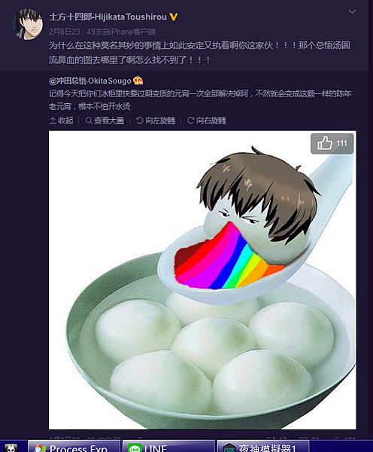Click the start icon at taskbar left

[x=11, y=447]
